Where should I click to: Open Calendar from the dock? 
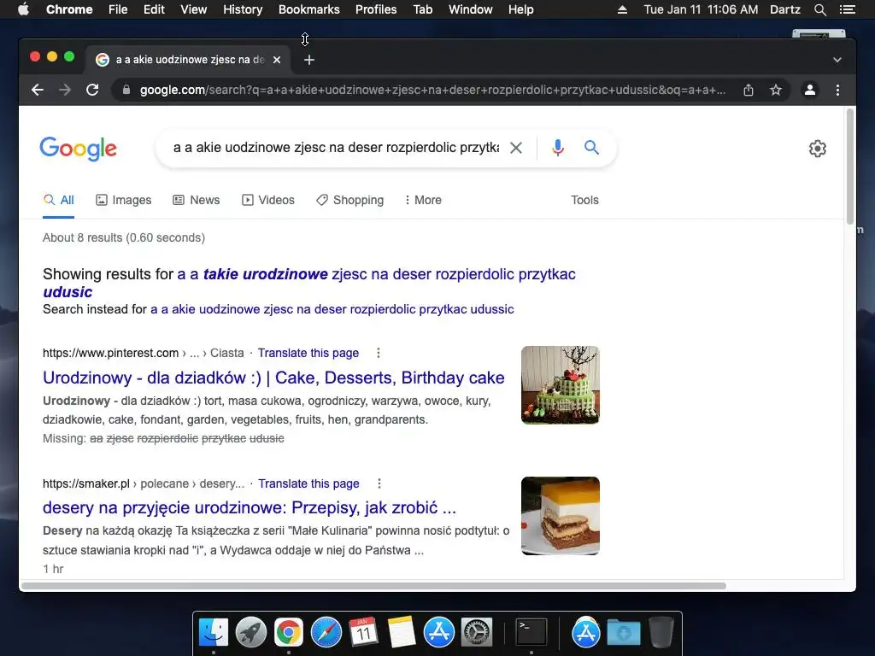(x=363, y=632)
